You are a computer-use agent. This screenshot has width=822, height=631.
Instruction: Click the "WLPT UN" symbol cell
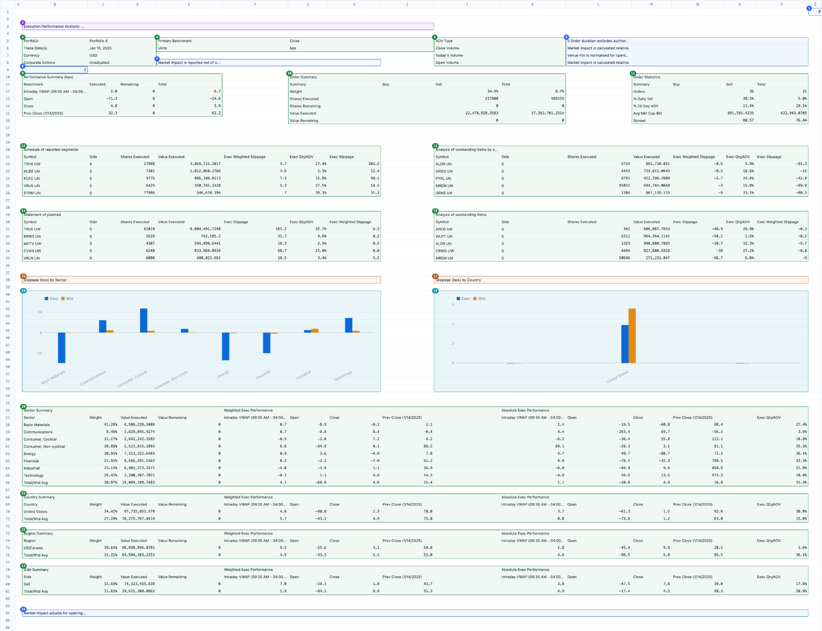467,236
